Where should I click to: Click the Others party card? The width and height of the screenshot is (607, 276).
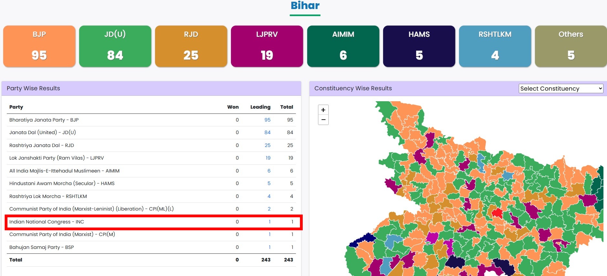pos(571,46)
